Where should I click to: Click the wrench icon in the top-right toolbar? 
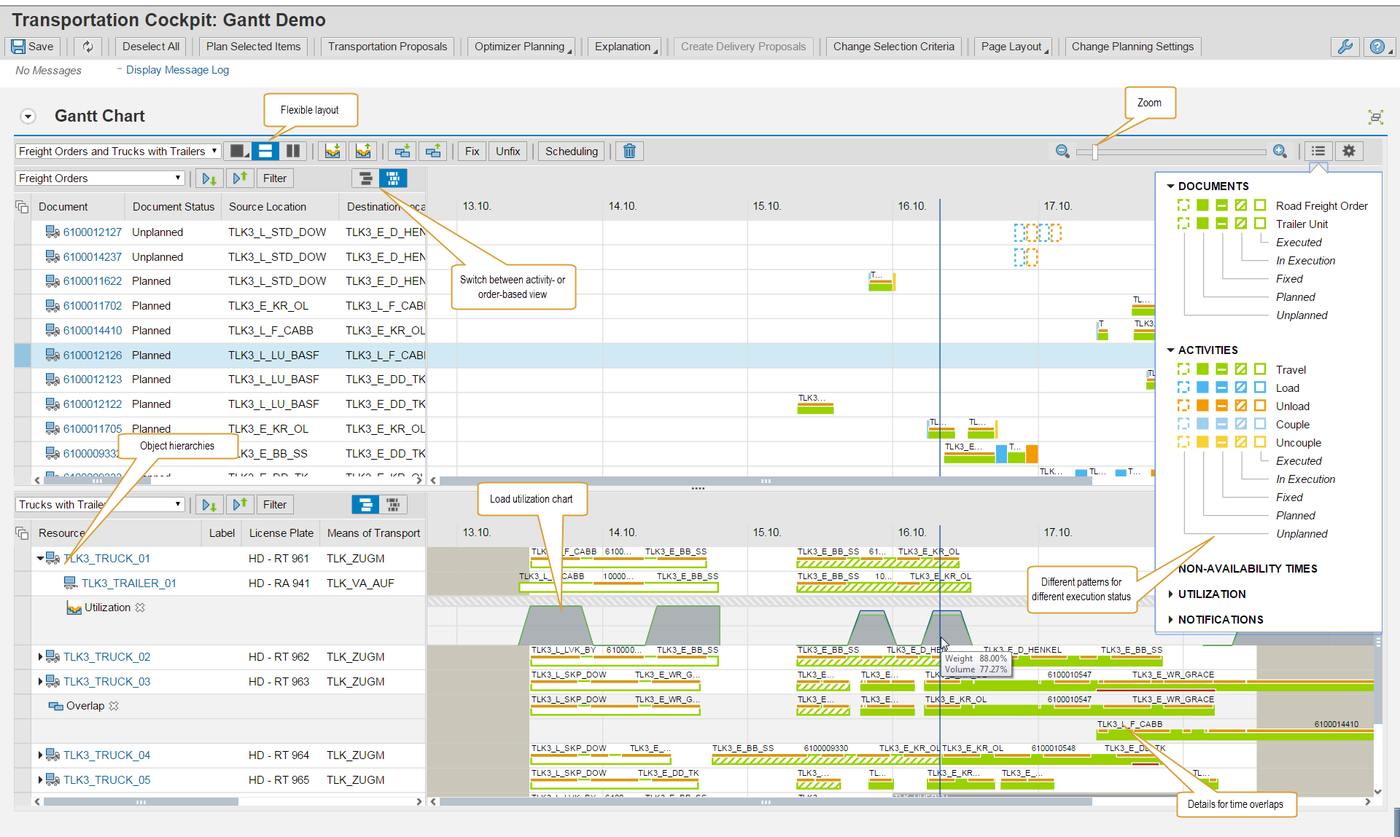coord(1345,46)
